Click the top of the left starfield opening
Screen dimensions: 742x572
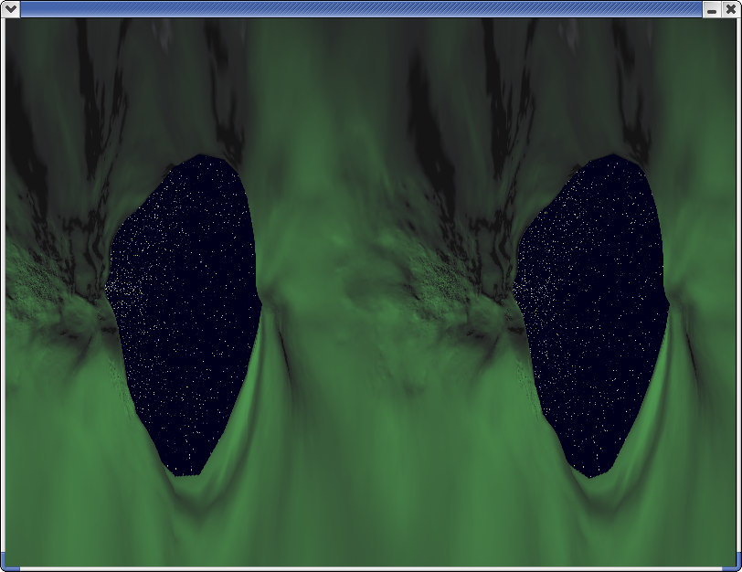[210, 159]
